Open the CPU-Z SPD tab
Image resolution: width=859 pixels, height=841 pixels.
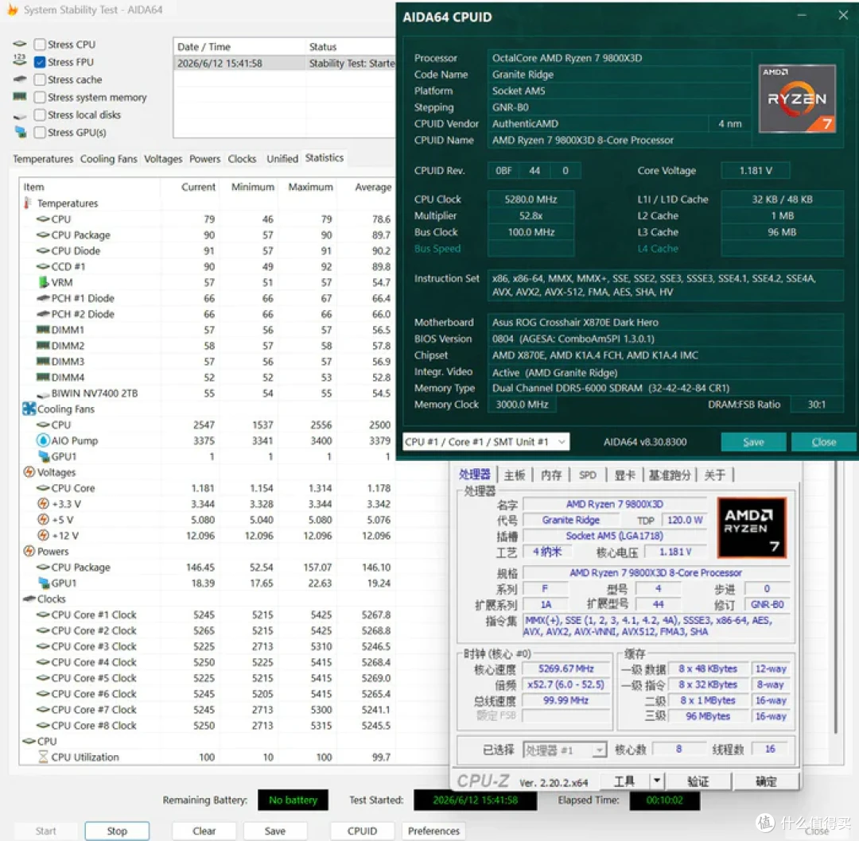tap(587, 475)
